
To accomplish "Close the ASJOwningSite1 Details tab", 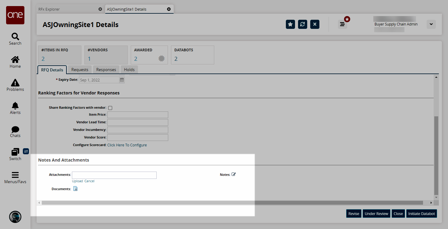I will point(169,9).
